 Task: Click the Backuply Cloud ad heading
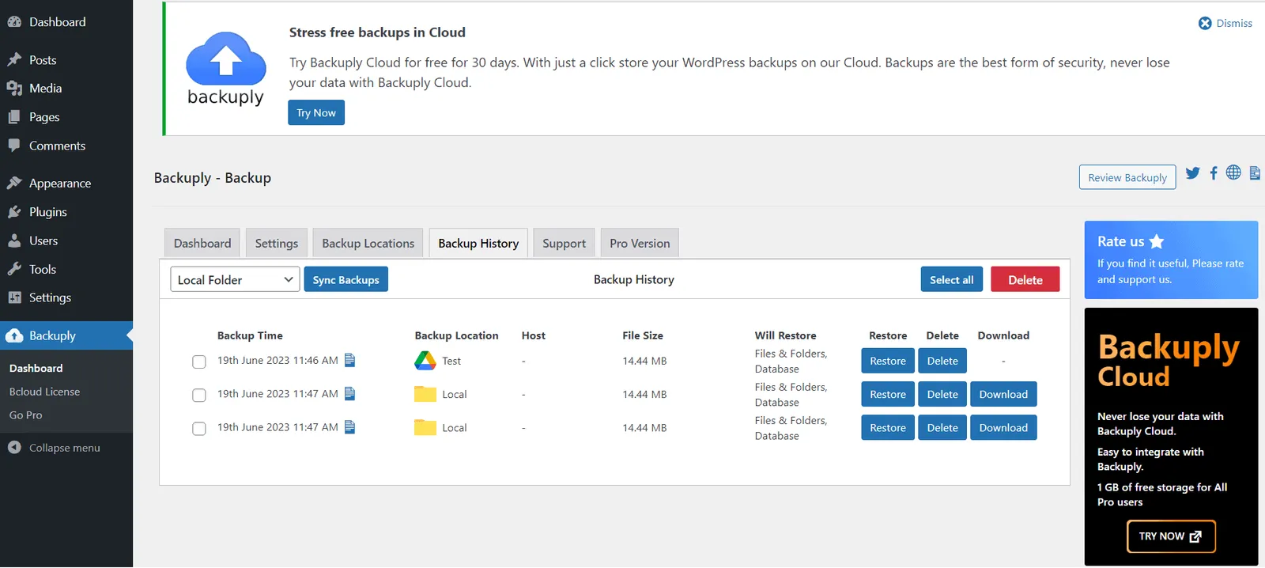(1169, 362)
